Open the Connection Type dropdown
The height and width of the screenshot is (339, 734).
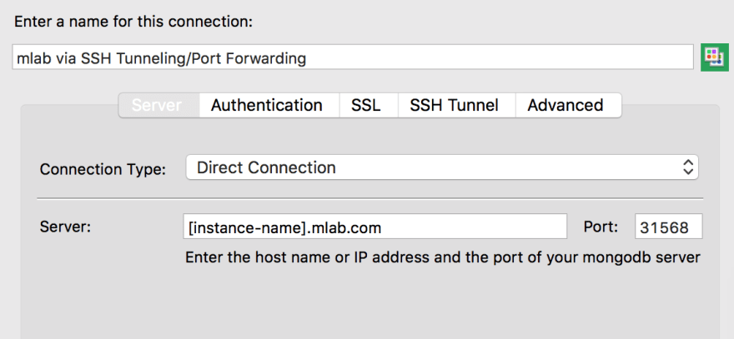(442, 167)
